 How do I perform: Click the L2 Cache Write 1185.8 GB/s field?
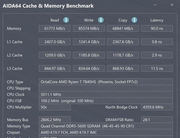point(89,55)
